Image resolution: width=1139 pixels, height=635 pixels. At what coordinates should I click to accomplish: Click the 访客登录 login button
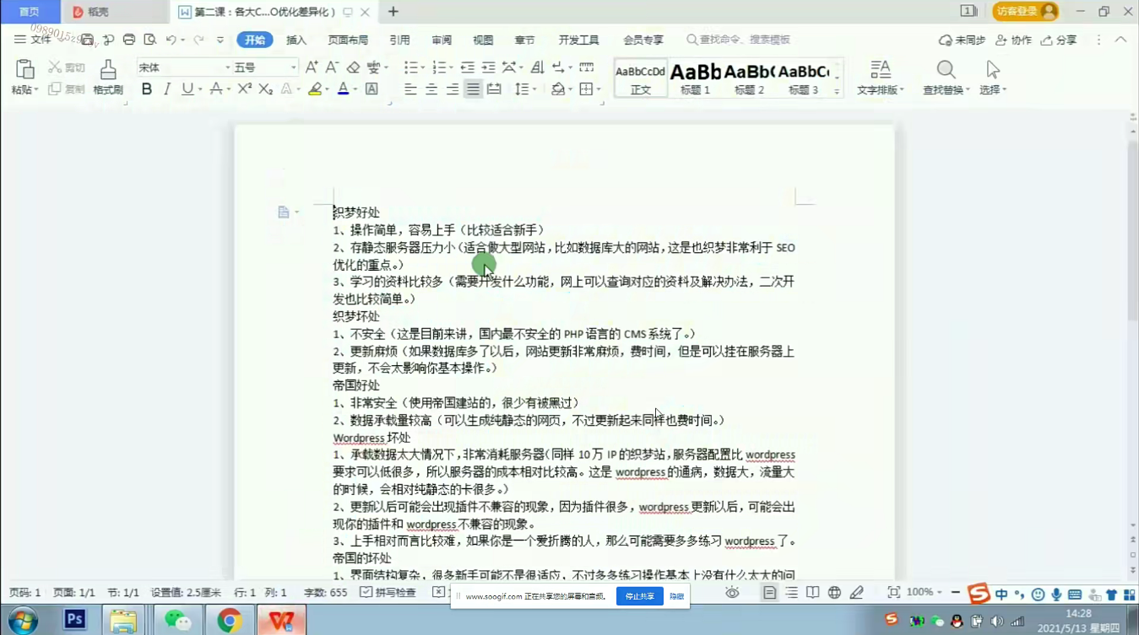(1025, 11)
